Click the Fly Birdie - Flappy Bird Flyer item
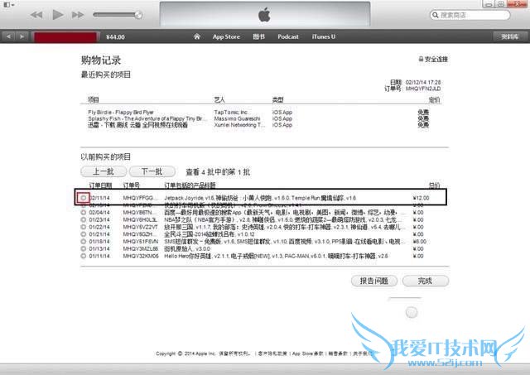 coord(121,112)
